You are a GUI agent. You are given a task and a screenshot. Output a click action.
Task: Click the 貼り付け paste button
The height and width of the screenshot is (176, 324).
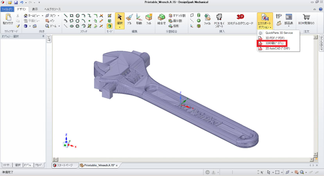pyautogui.click(x=8, y=19)
